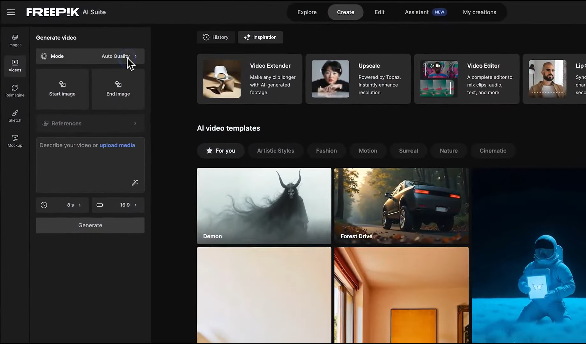Switch to the History view

point(216,37)
